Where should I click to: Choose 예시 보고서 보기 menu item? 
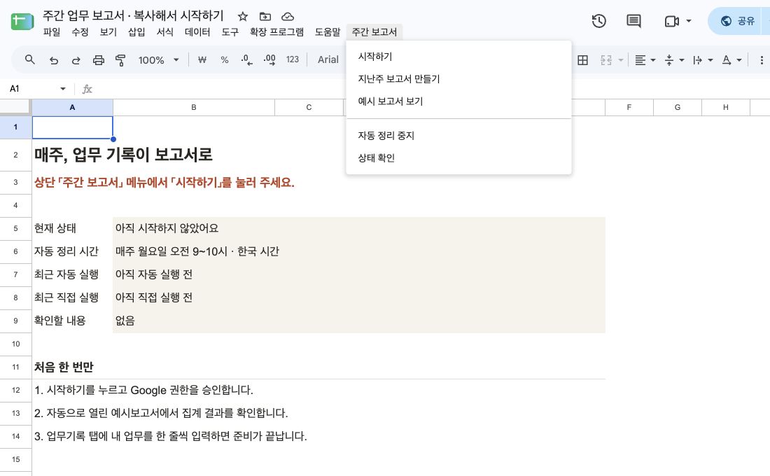click(x=458, y=101)
